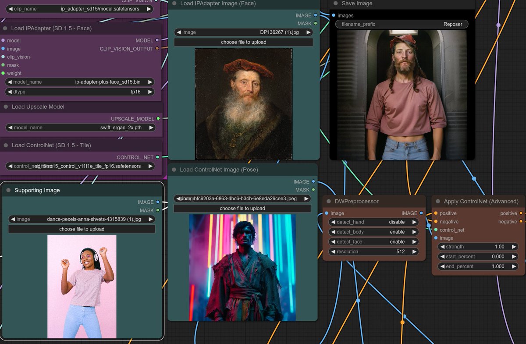This screenshot has height=344, width=526.
Task: Click the CLIP_VISION_OUTPUT output port
Action: 157,49
